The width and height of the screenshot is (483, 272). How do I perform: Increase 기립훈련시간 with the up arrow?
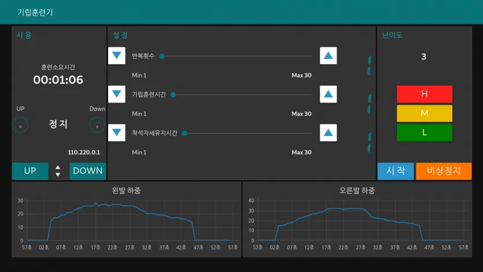click(x=329, y=94)
